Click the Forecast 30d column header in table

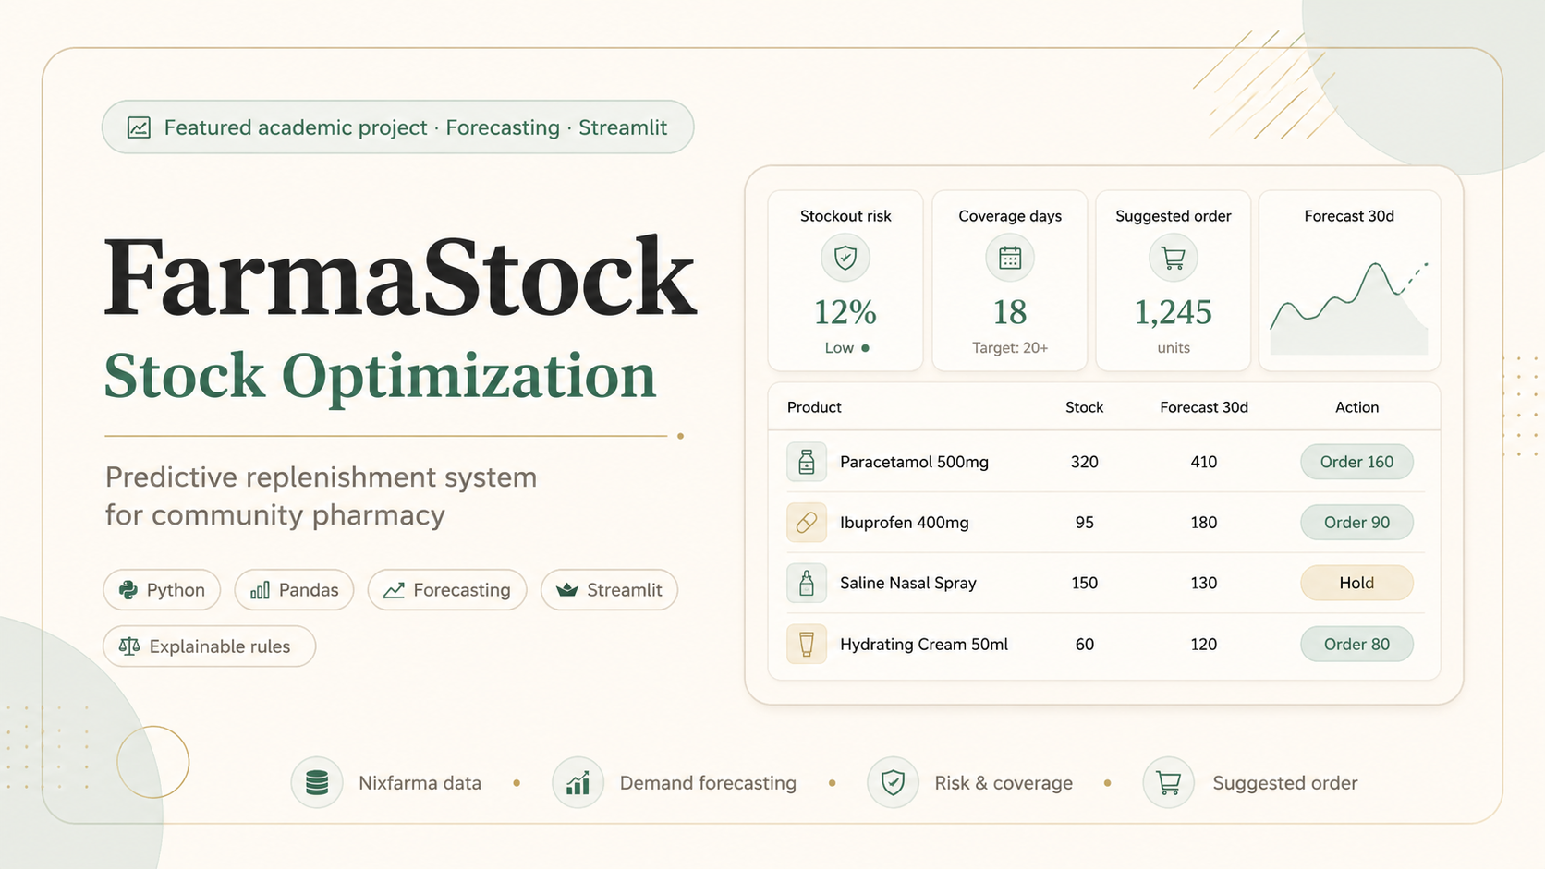(x=1204, y=407)
